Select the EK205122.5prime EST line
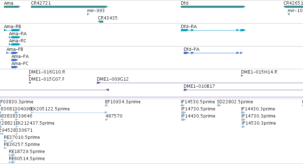 point(69,113)
